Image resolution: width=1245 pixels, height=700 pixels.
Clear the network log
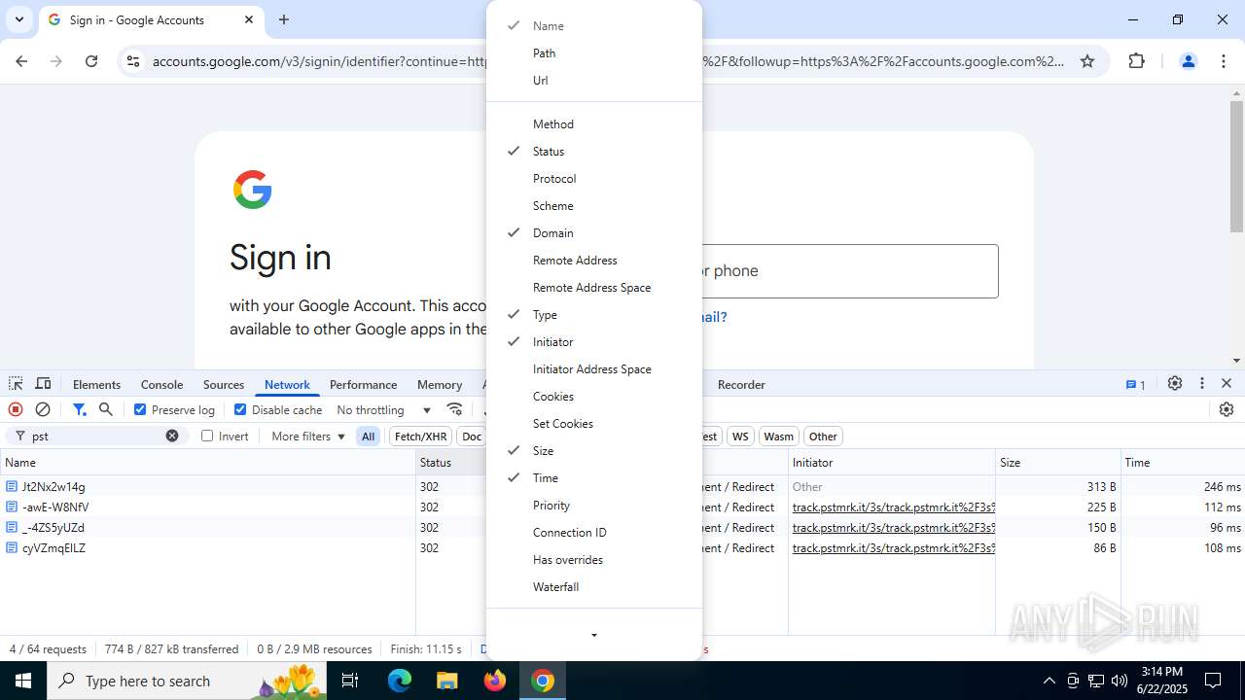coord(43,409)
